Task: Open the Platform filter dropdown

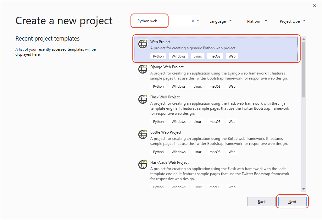Action: 257,21
